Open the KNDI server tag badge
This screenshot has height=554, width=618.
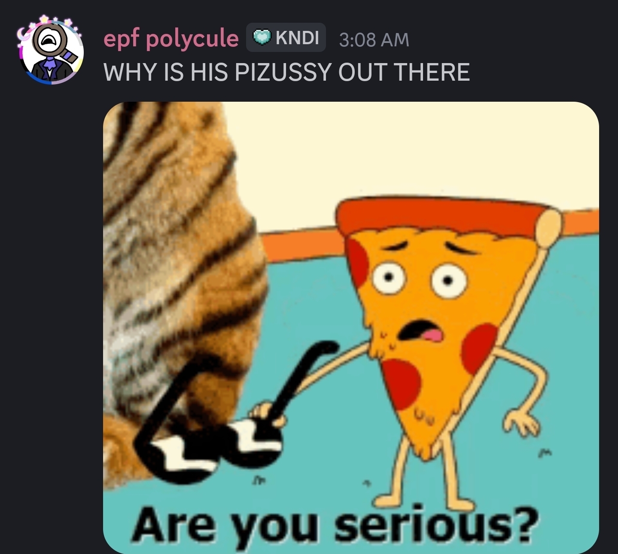pyautogui.click(x=286, y=38)
